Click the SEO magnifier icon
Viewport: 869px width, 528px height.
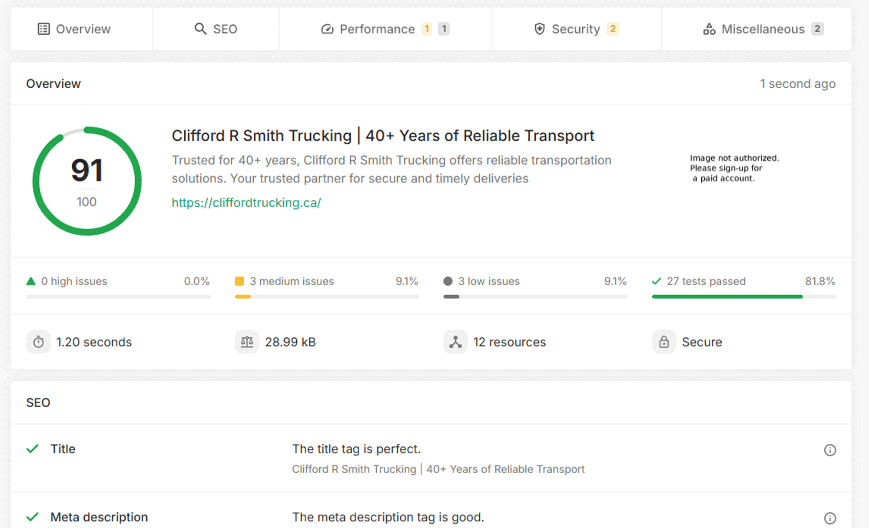[201, 29]
